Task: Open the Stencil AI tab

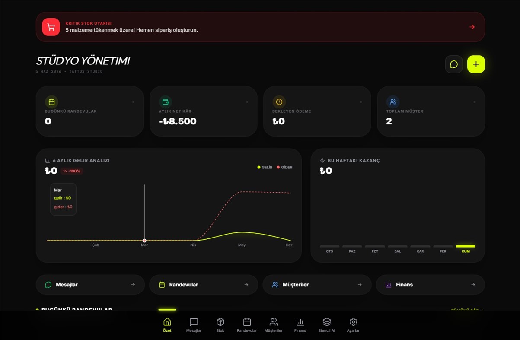Action: click(x=327, y=325)
